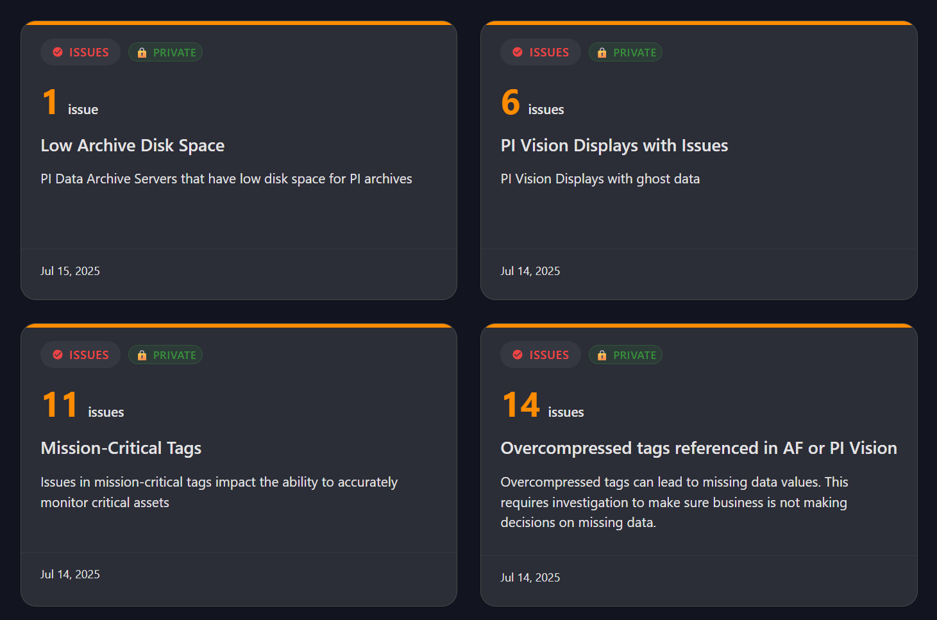The width and height of the screenshot is (937, 620).
Task: Click the orange 11 issues count
Action: (60, 405)
